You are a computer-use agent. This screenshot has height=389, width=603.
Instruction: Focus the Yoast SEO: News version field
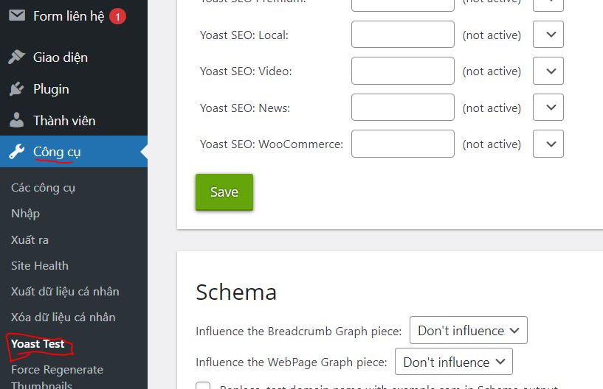[403, 107]
